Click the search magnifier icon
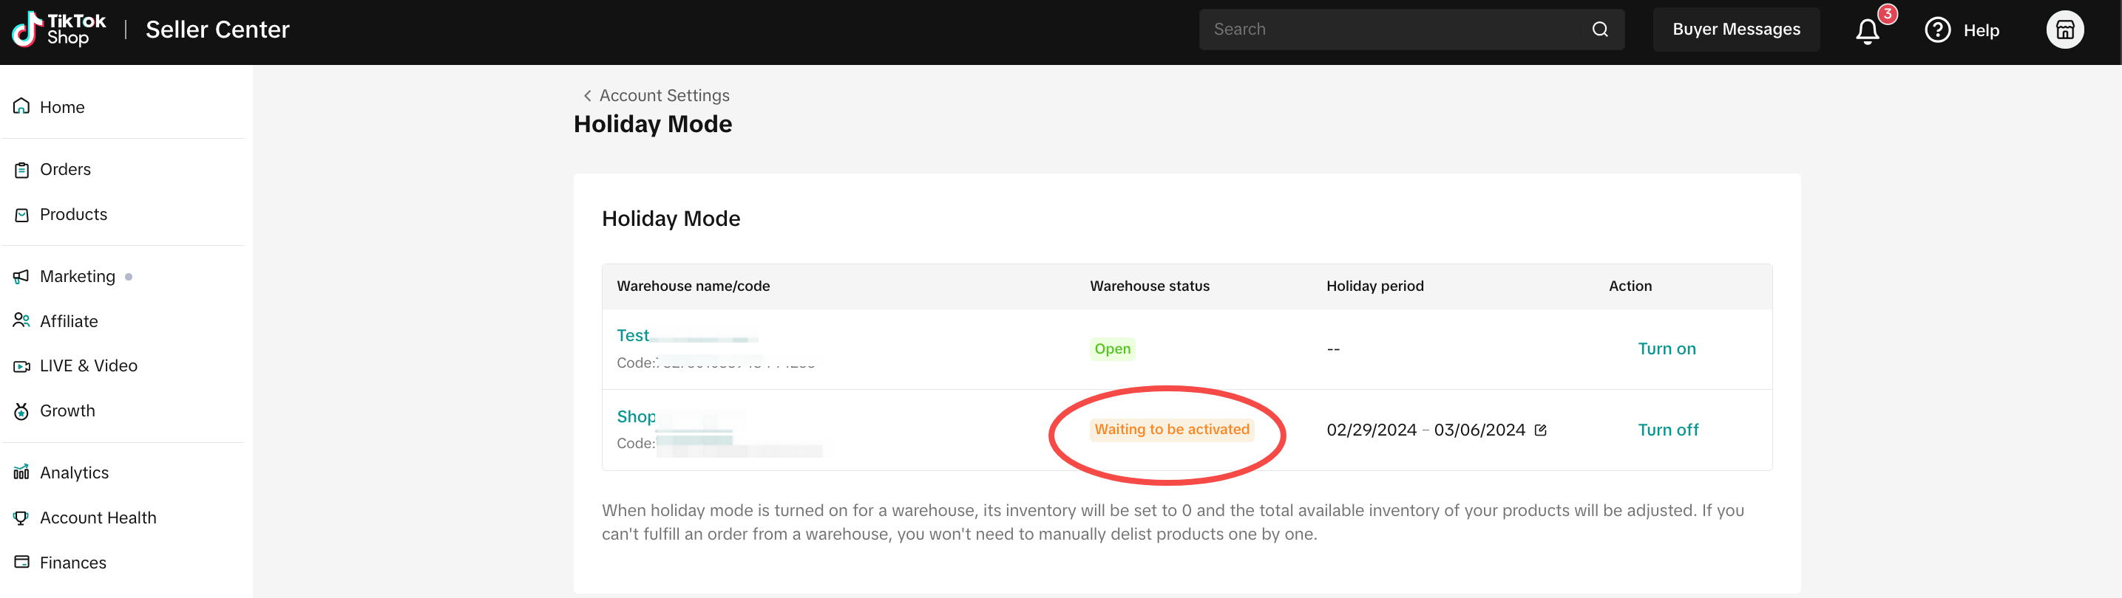Image resolution: width=2122 pixels, height=598 pixels. (x=1600, y=30)
